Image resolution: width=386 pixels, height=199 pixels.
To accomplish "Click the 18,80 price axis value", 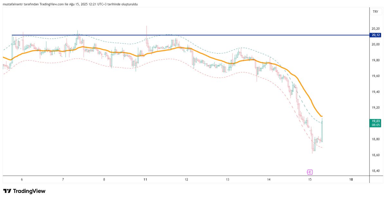I will tap(375, 139).
